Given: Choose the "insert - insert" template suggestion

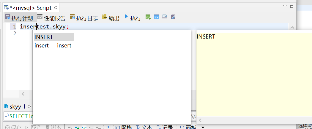Looking at the screenshot, I should tap(53, 46).
